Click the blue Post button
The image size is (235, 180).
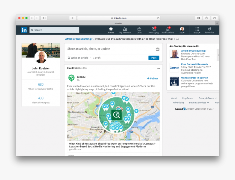coord(154,58)
